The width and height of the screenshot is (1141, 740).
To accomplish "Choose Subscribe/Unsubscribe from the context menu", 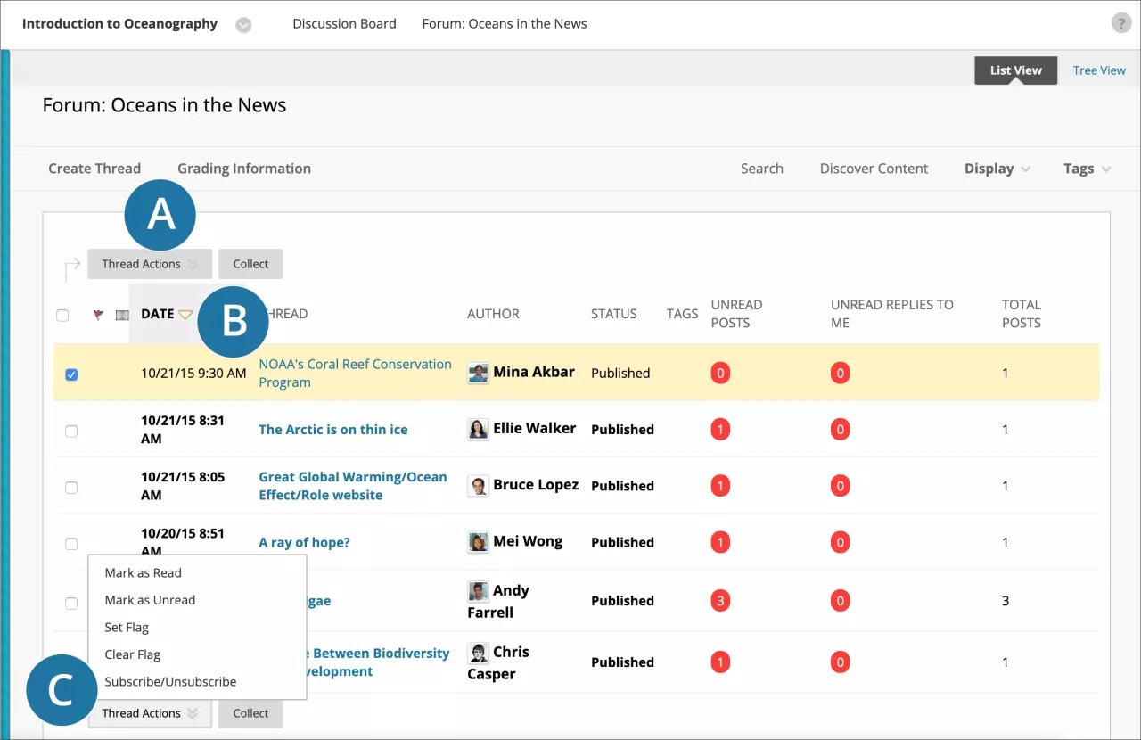I will click(170, 680).
